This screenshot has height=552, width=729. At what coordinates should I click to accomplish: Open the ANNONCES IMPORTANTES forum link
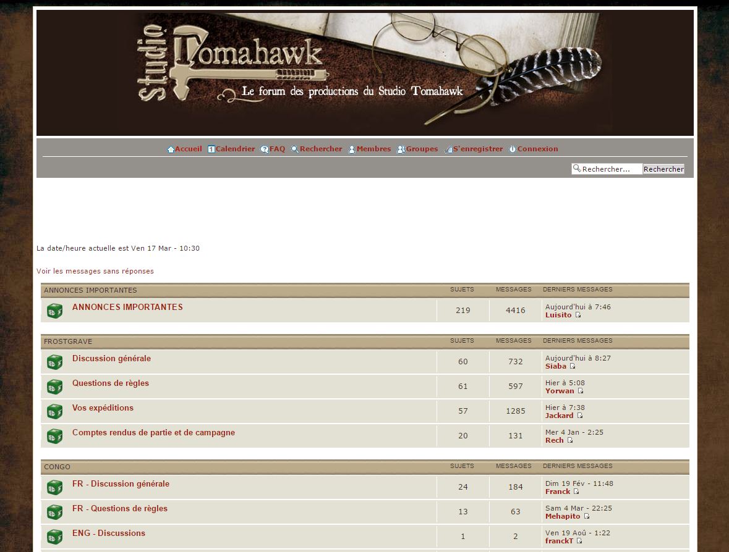pyautogui.click(x=127, y=307)
